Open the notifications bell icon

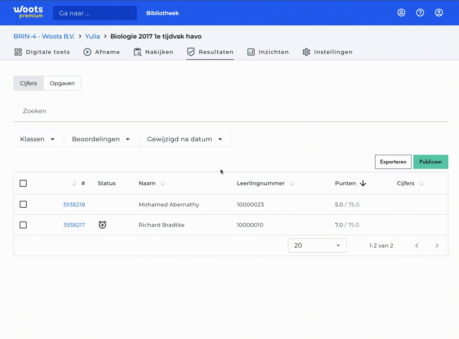401,13
